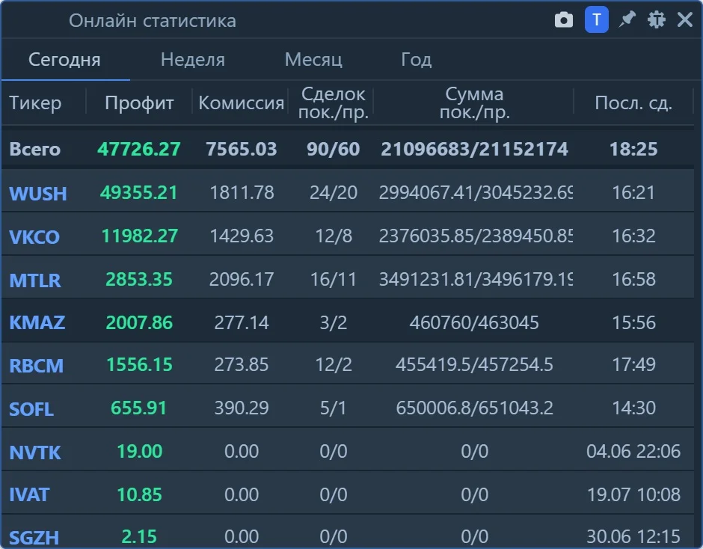This screenshot has width=703, height=549.
Task: Sort by the Тикер column header
Action: tap(35, 103)
